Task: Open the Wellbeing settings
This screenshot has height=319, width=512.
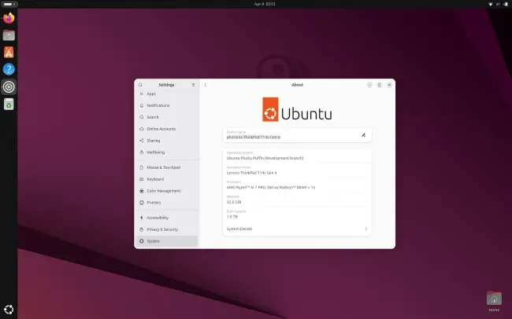Action: [x=166, y=152]
